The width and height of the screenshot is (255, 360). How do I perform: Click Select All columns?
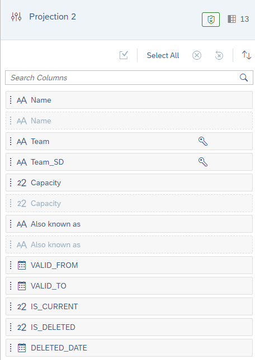coord(163,55)
